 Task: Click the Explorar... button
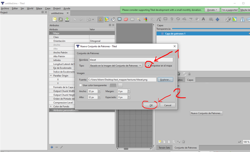pos(165,79)
